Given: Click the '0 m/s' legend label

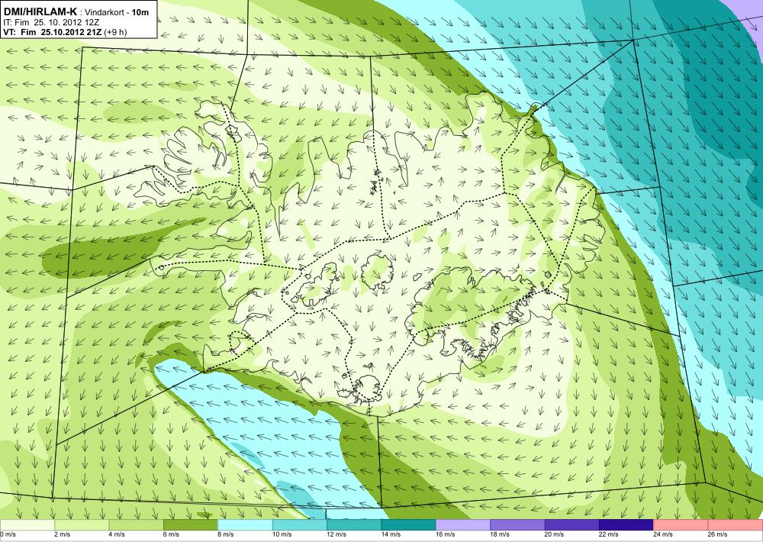Looking at the screenshot, I should point(8,534).
